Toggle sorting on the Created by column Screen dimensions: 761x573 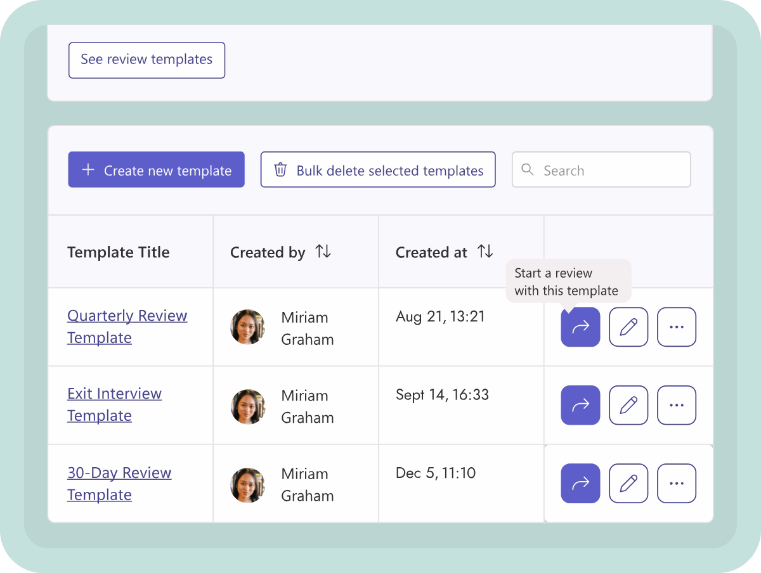(x=323, y=252)
